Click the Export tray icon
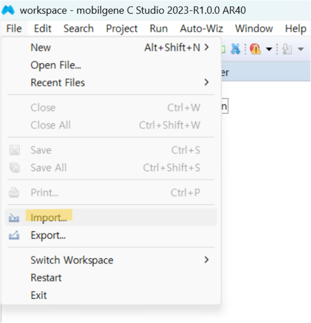Viewport: 311px width, 323px height. (14, 235)
